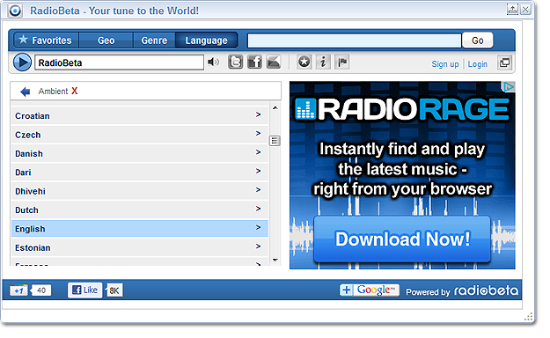The image size is (550, 338).
Task: Click the RadioBeta station name field
Action: tap(119, 62)
